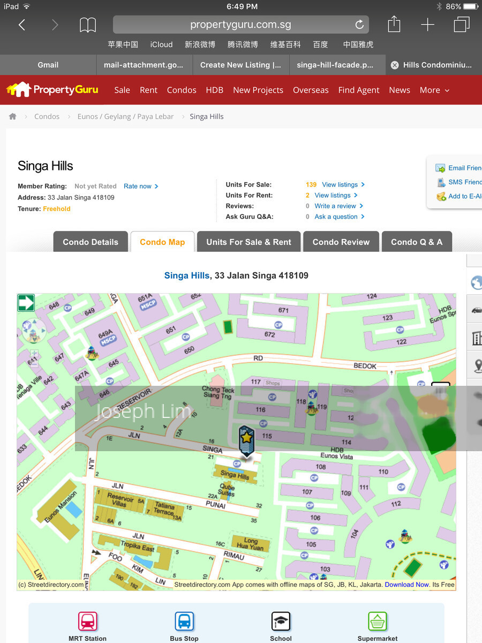Open a new Safari tab with plus
Viewport: 482px width, 643px height.
point(427,25)
